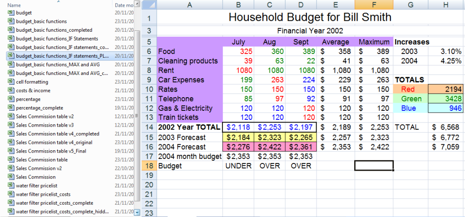The image size is (465, 217).
Task: Click the 'Maximum' column heading cell
Action: (x=374, y=42)
